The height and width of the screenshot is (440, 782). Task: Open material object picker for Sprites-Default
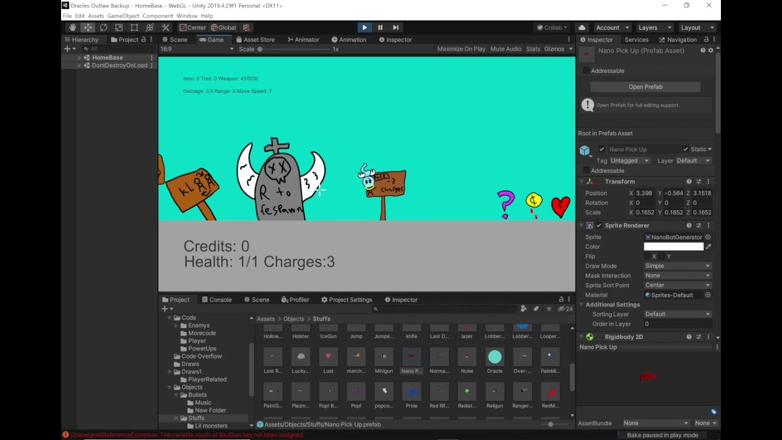point(708,295)
